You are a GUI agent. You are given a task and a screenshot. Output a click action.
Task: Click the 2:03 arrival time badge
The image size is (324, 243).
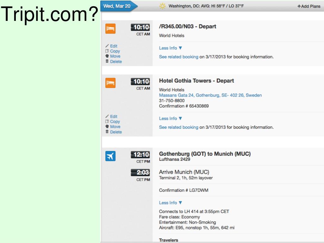point(140,172)
